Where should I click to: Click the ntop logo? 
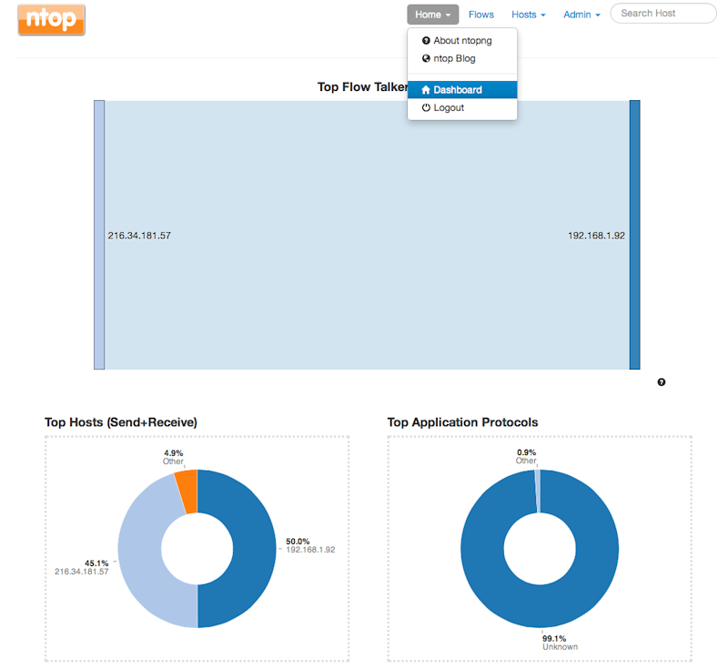pyautogui.click(x=51, y=20)
